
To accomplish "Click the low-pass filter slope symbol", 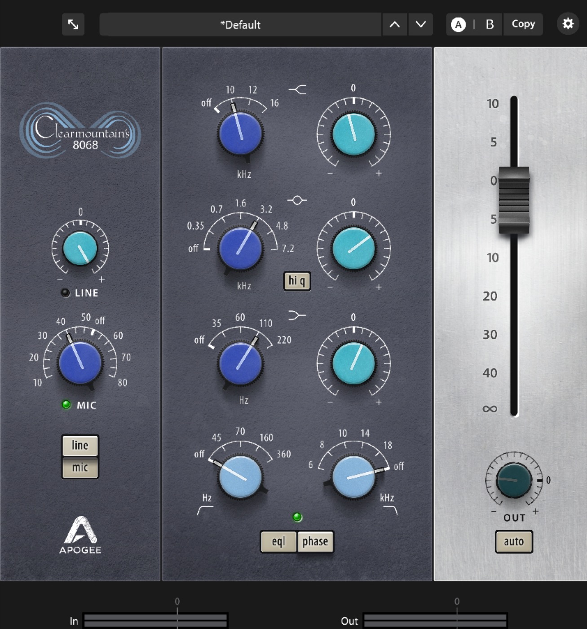I will click(x=390, y=510).
